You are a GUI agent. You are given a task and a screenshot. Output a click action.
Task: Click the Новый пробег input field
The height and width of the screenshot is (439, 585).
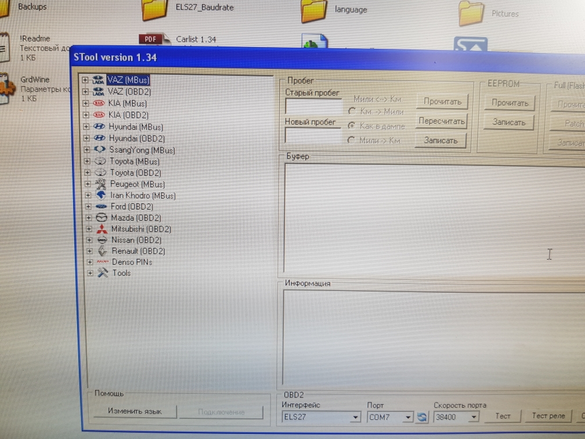(x=313, y=135)
